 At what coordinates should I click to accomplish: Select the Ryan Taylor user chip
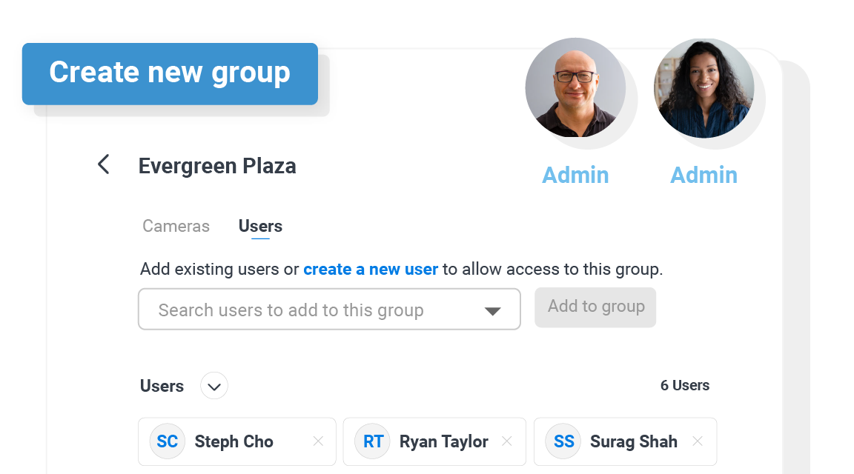click(x=443, y=442)
